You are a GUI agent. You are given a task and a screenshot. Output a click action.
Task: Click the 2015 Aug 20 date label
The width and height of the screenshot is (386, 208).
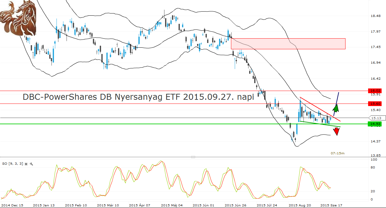pyautogui.click(x=299, y=205)
